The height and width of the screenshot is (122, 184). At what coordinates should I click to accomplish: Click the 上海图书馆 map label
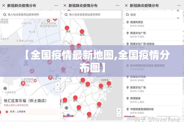coord(26,23)
